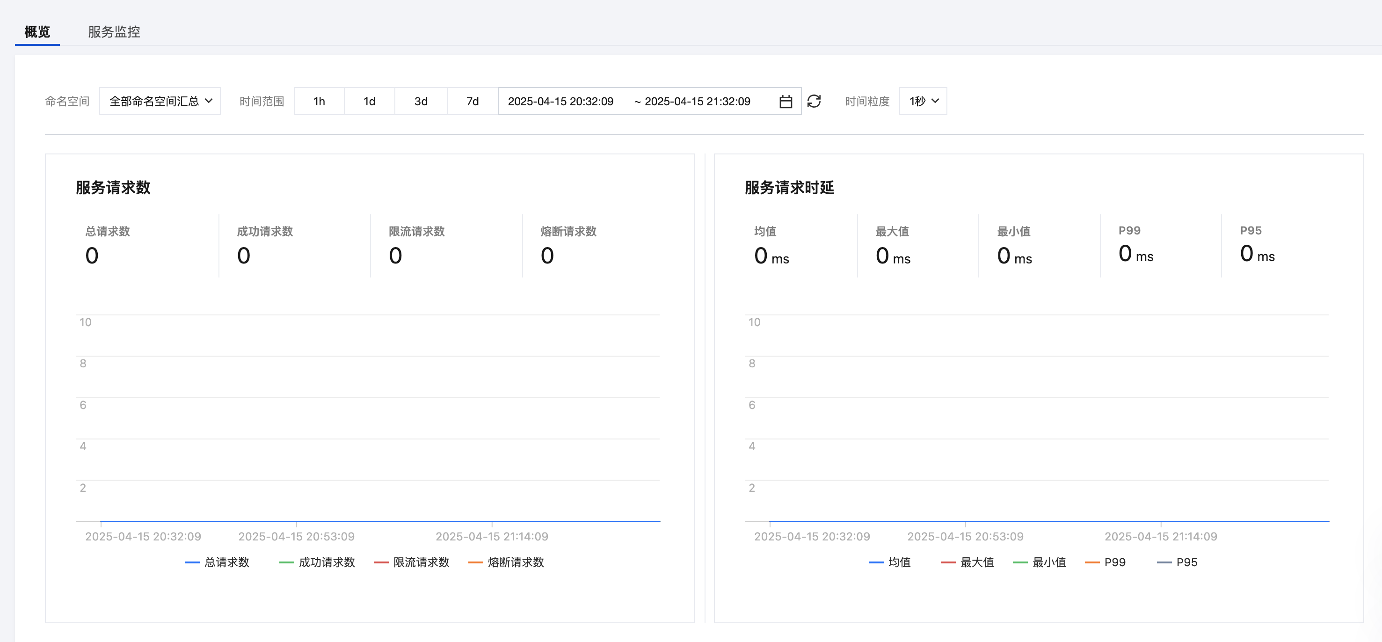Click the 限流请求数 stat label
The image size is (1382, 642).
click(x=417, y=231)
